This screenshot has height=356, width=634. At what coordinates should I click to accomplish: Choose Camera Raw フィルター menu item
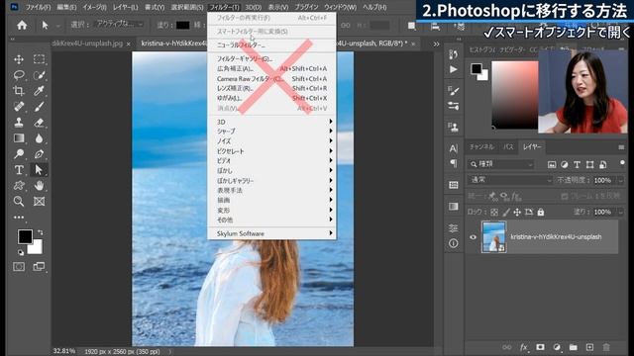pyautogui.click(x=271, y=79)
